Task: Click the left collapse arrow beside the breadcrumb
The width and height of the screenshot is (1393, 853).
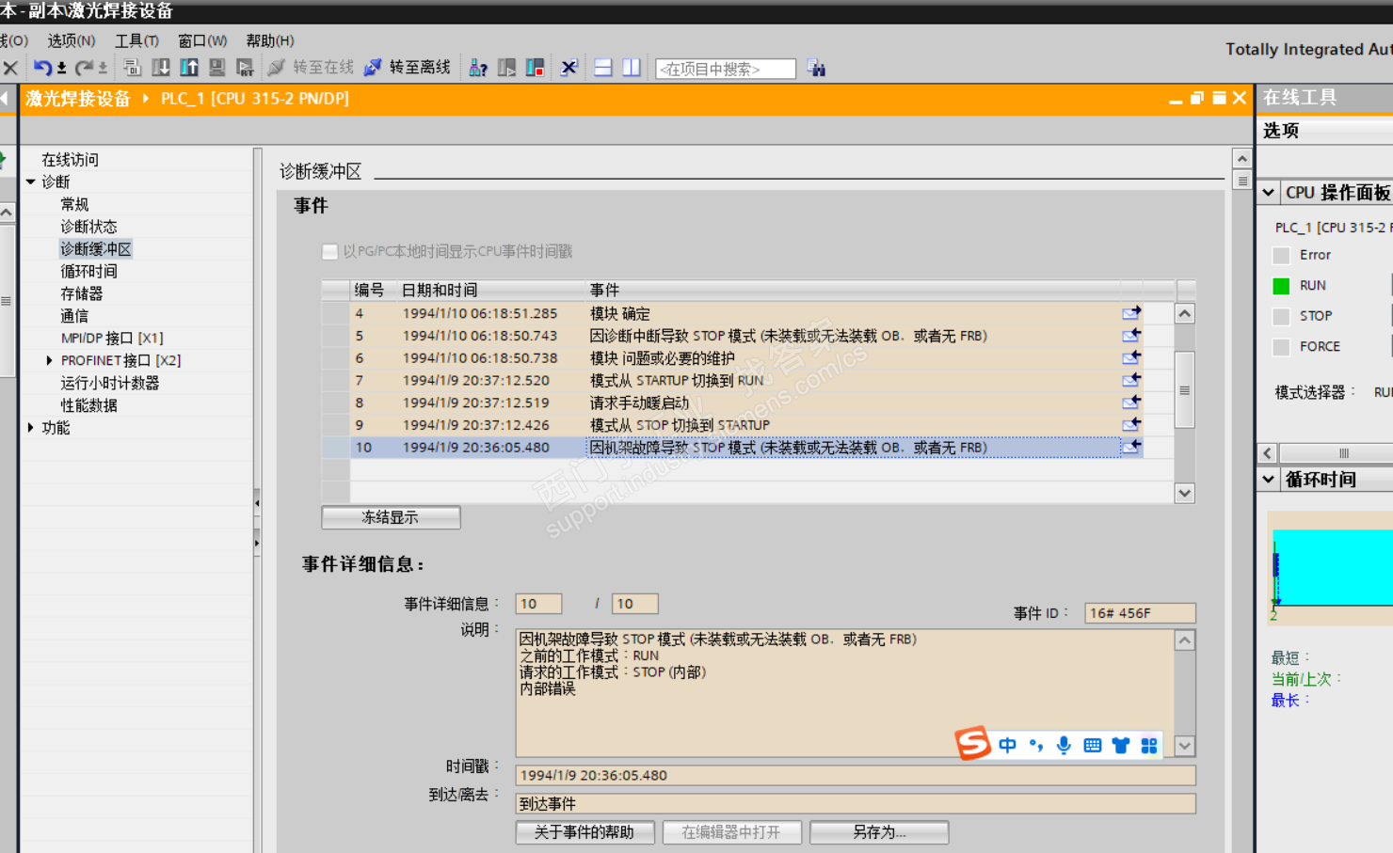Action: click(x=5, y=98)
